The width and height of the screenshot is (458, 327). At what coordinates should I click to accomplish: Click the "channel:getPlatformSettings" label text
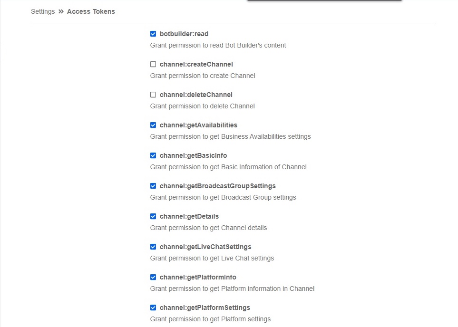click(205, 308)
